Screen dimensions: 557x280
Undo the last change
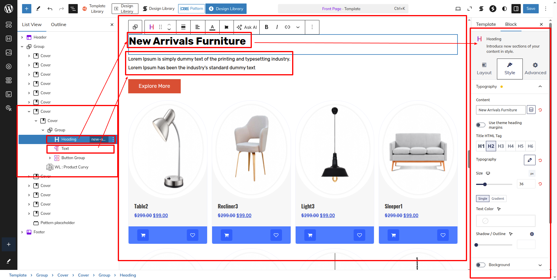pyautogui.click(x=50, y=9)
